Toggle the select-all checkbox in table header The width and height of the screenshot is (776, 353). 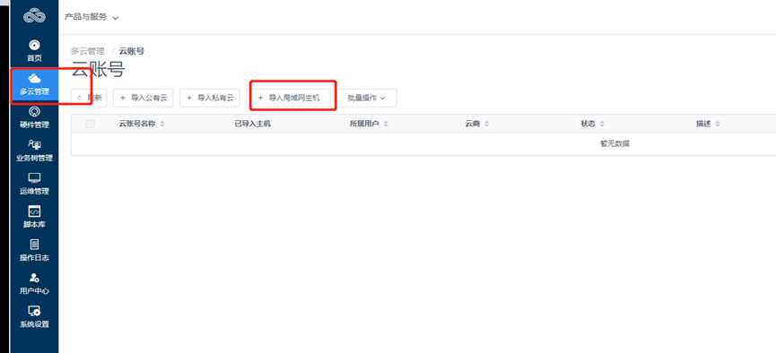(90, 125)
